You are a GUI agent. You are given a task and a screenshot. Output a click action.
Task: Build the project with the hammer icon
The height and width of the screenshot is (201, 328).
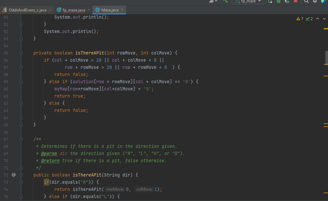tap(225, 2)
